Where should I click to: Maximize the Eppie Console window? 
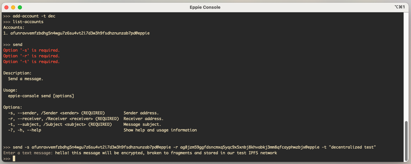point(20,7)
